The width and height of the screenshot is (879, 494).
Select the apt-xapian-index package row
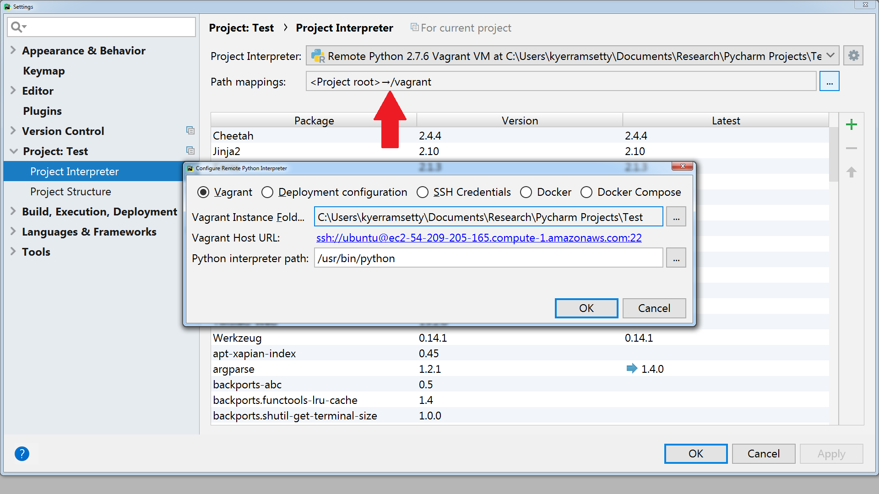pyautogui.click(x=520, y=353)
